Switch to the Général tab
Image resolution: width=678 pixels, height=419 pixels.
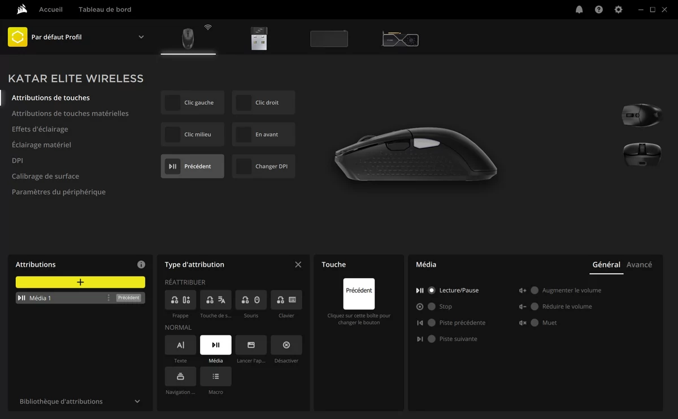606,264
